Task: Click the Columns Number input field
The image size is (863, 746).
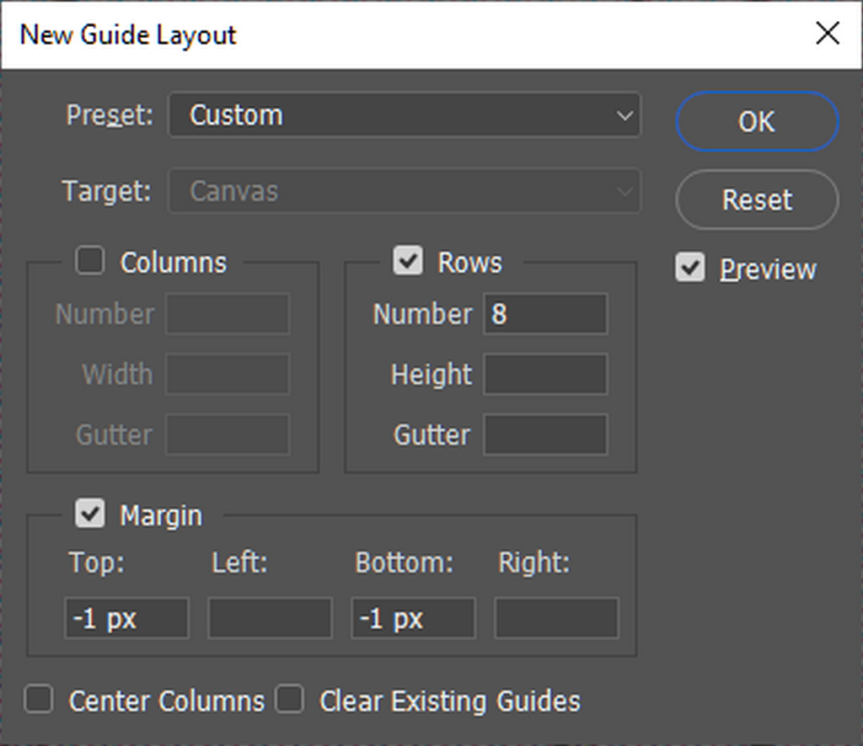Action: (228, 314)
